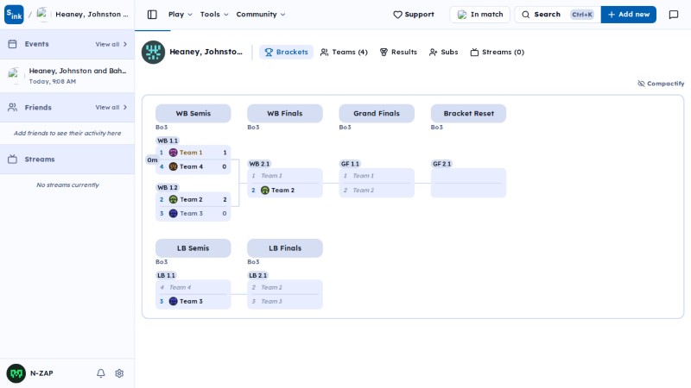Open the Results tab

[398, 52]
